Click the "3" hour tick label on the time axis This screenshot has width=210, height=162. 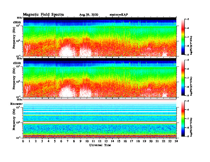[x=42, y=141]
